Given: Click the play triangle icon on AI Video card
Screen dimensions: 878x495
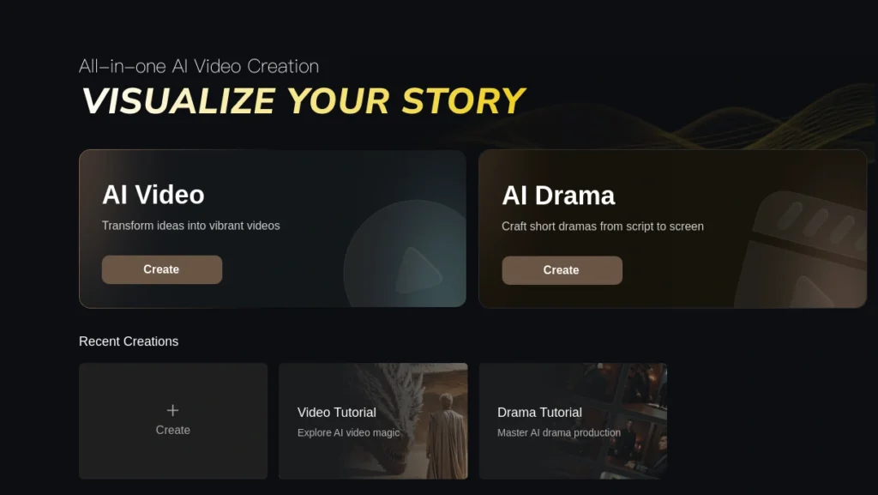Looking at the screenshot, I should (418, 271).
